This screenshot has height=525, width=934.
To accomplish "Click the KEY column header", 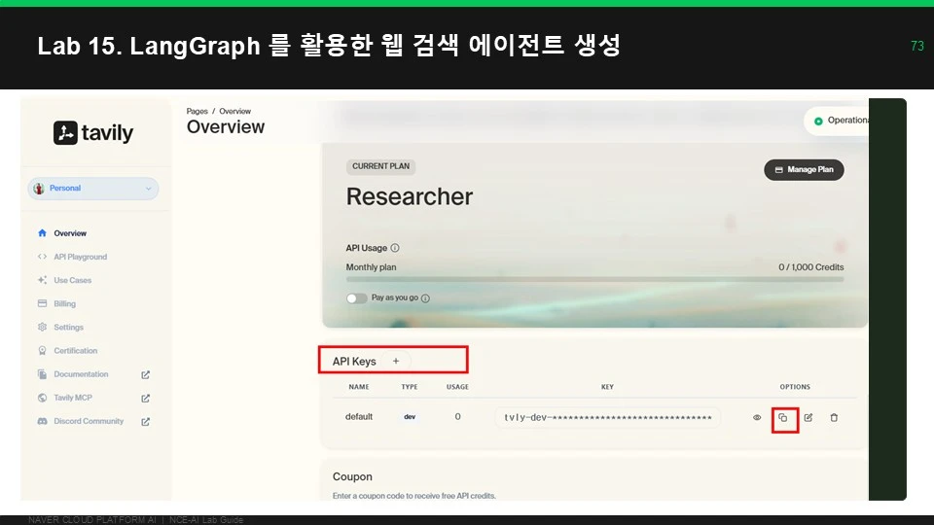I will [x=607, y=387].
